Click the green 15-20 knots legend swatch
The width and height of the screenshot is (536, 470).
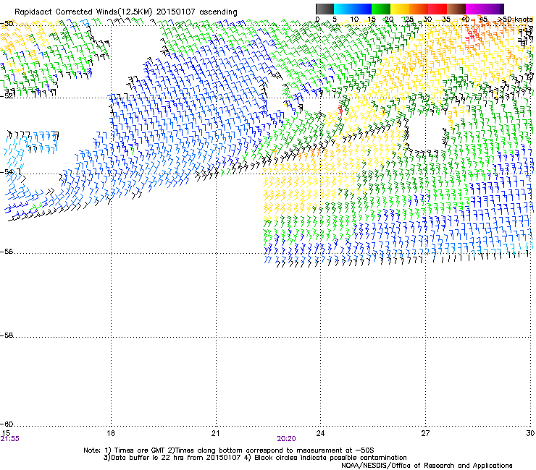click(381, 9)
